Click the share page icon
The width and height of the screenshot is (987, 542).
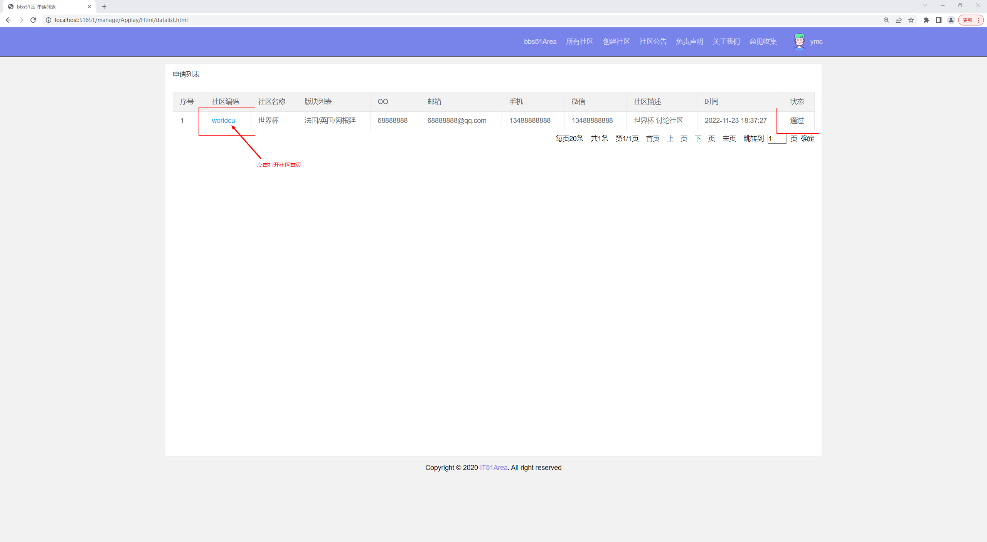point(898,20)
